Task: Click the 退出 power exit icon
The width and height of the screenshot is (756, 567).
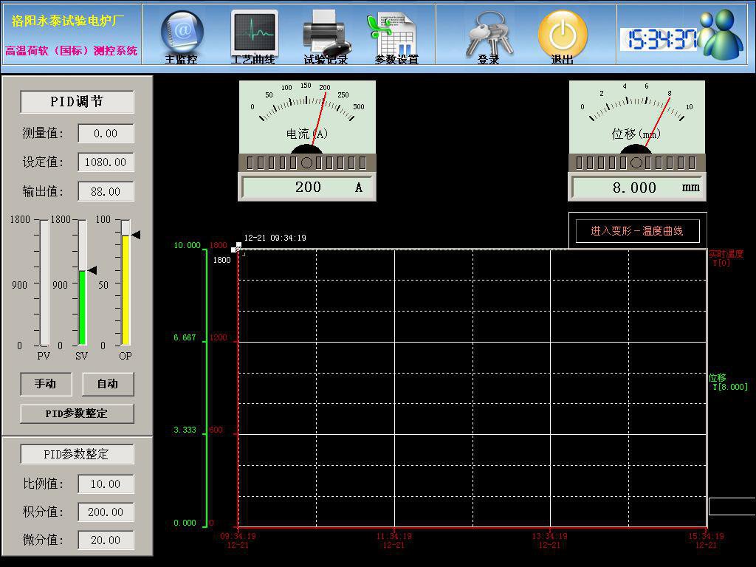Action: [x=563, y=34]
